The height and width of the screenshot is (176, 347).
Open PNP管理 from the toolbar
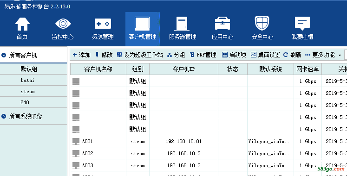(x=203, y=55)
